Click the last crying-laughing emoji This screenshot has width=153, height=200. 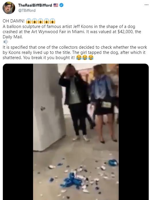point(91,58)
